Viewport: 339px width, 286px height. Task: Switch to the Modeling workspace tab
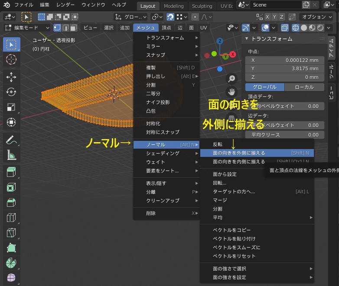coord(173,6)
